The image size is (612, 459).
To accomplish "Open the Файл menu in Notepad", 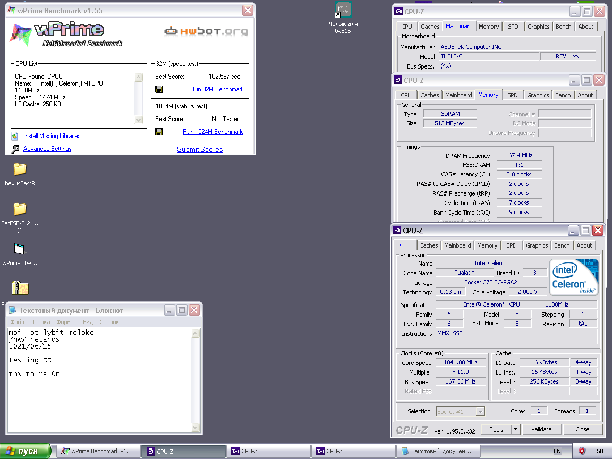I will [x=17, y=322].
